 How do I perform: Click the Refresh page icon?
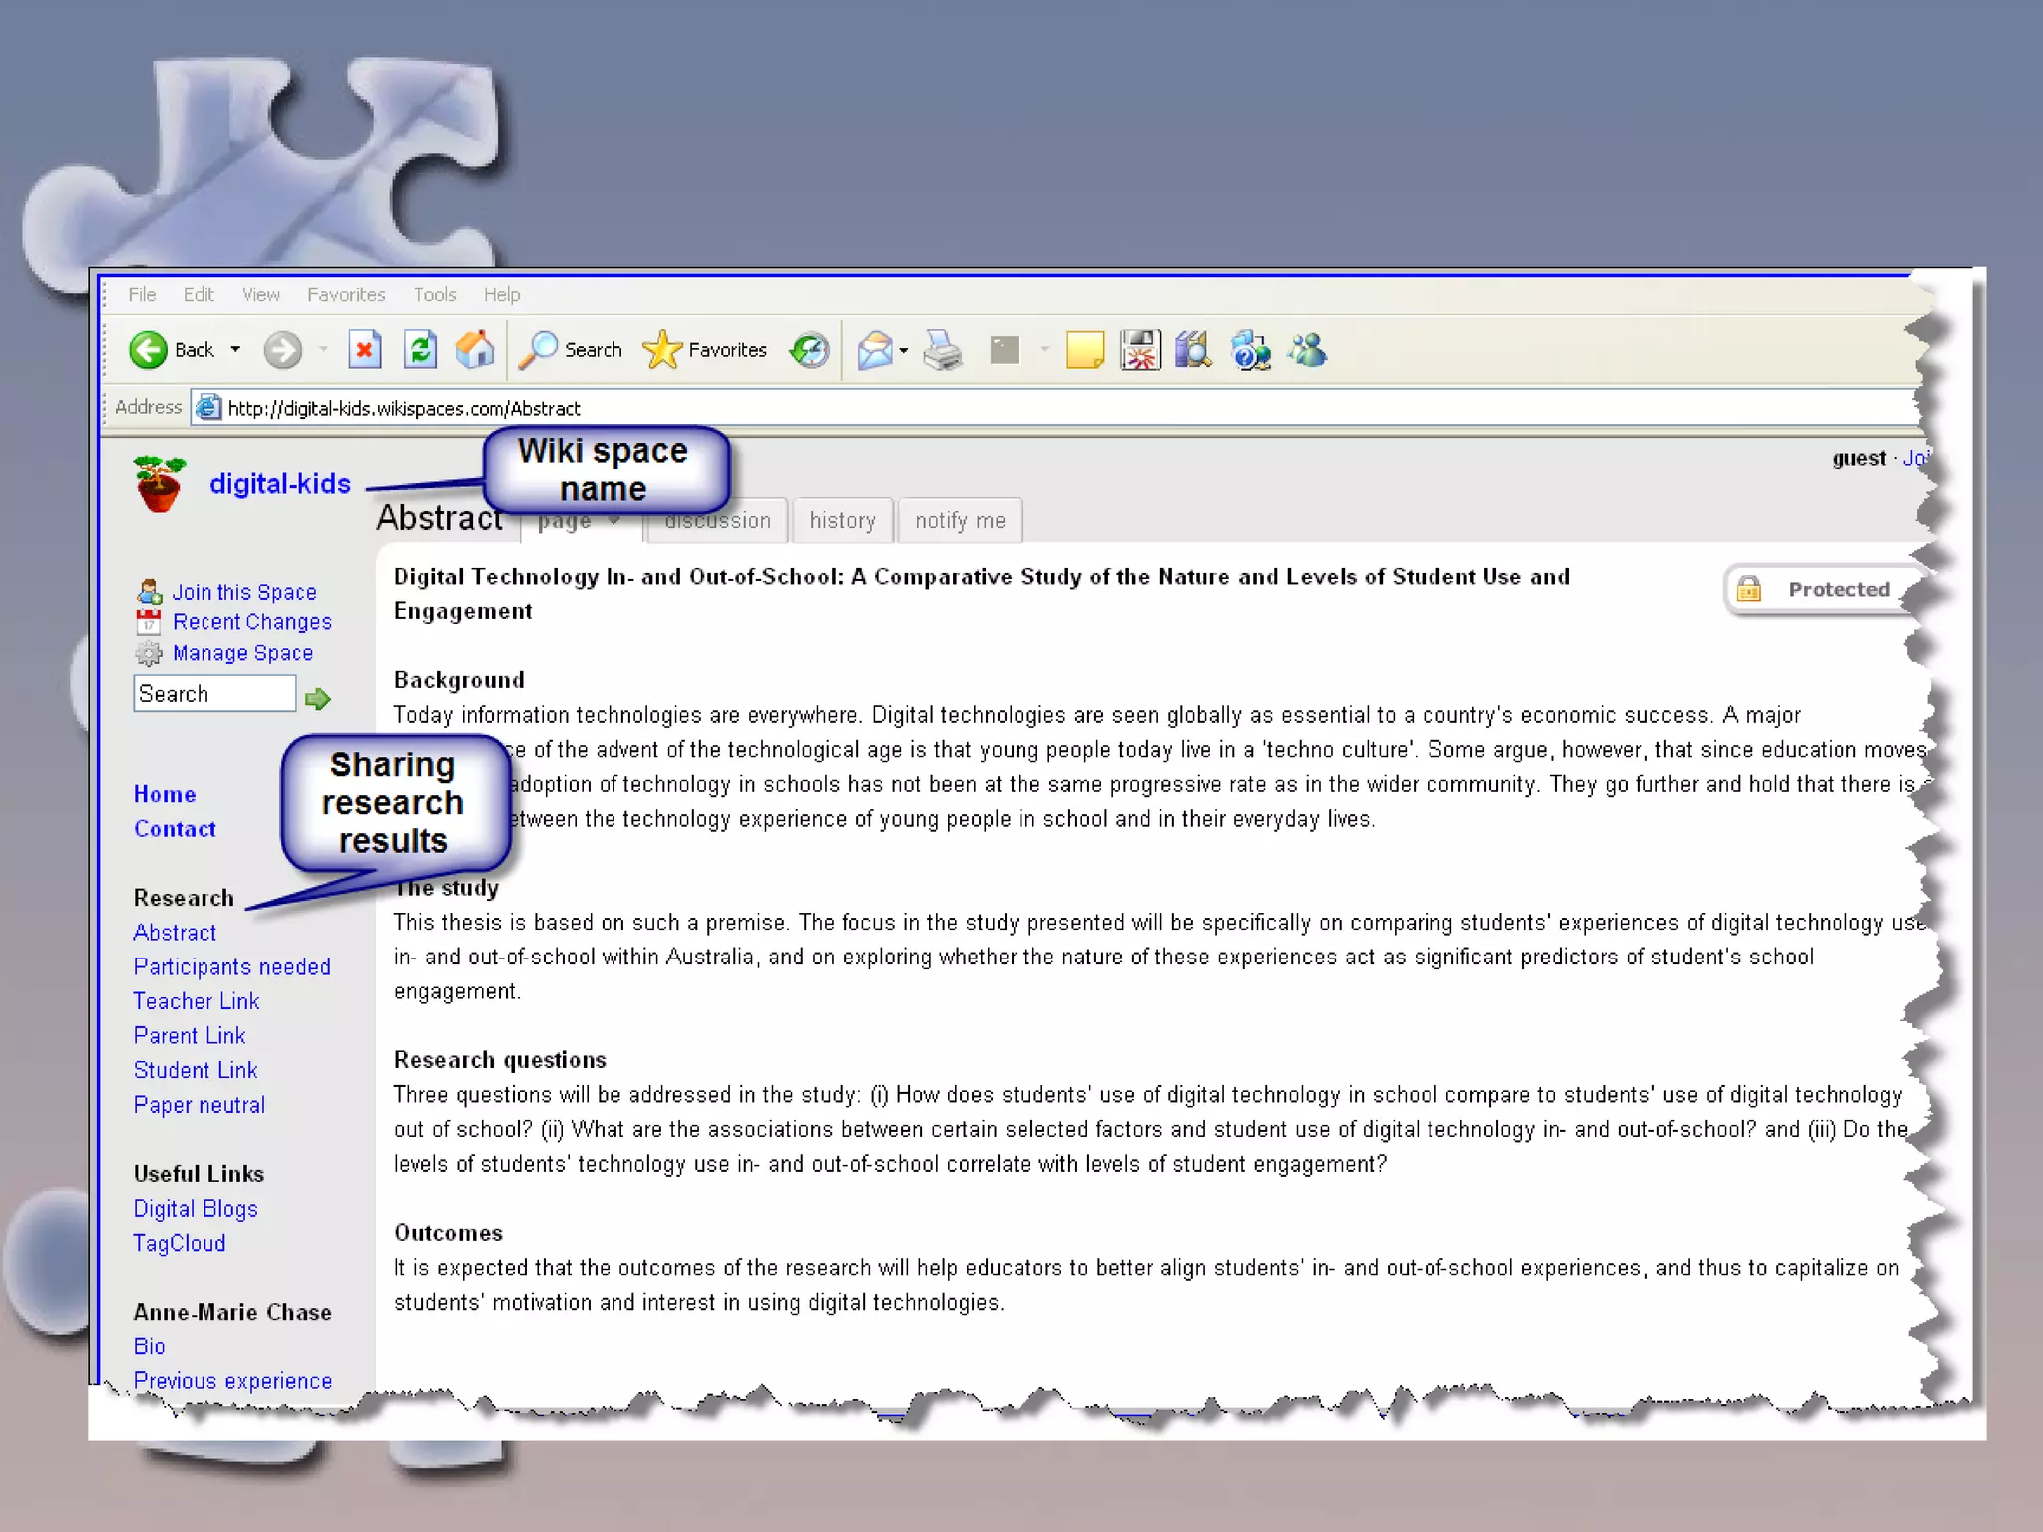[420, 350]
